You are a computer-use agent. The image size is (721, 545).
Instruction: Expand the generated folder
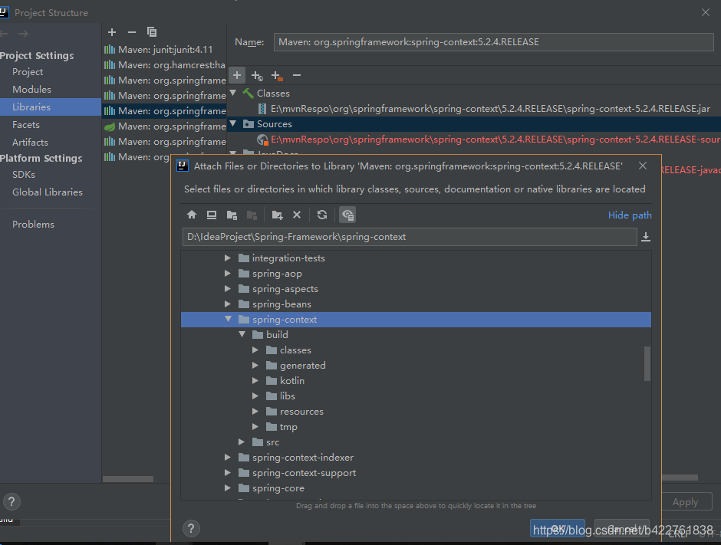(x=255, y=366)
